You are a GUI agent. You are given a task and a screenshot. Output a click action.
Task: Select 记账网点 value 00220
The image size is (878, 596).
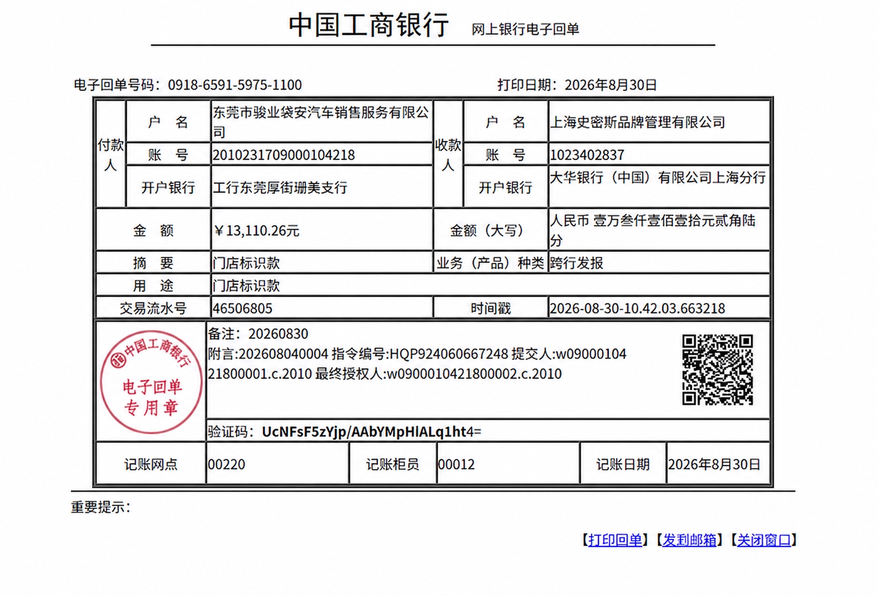click(x=226, y=464)
